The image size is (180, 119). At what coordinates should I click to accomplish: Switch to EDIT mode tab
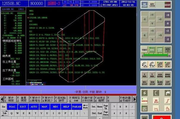click(x=23, y=106)
